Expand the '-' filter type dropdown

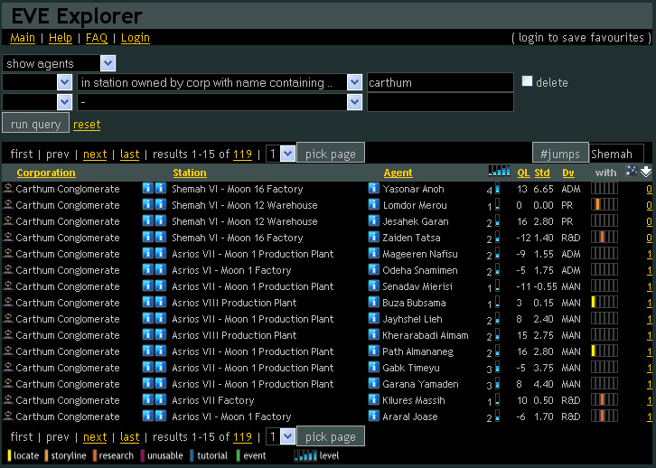[354, 102]
